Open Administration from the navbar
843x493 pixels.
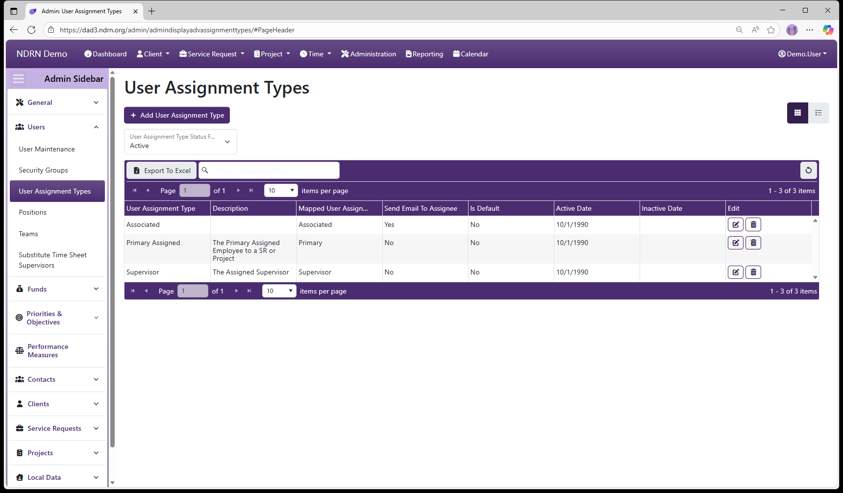coord(369,54)
